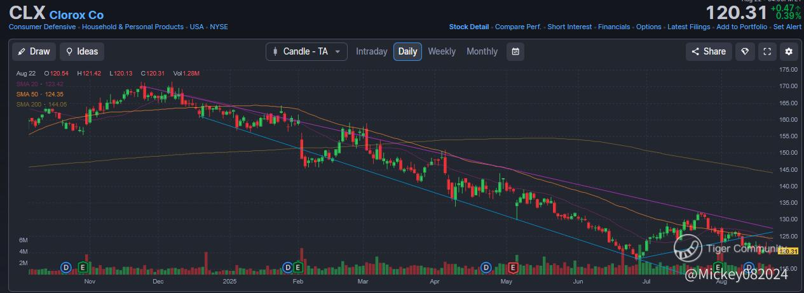This screenshot has width=804, height=293.
Task: Click the red earnings E marker in May
Action: pyautogui.click(x=513, y=267)
